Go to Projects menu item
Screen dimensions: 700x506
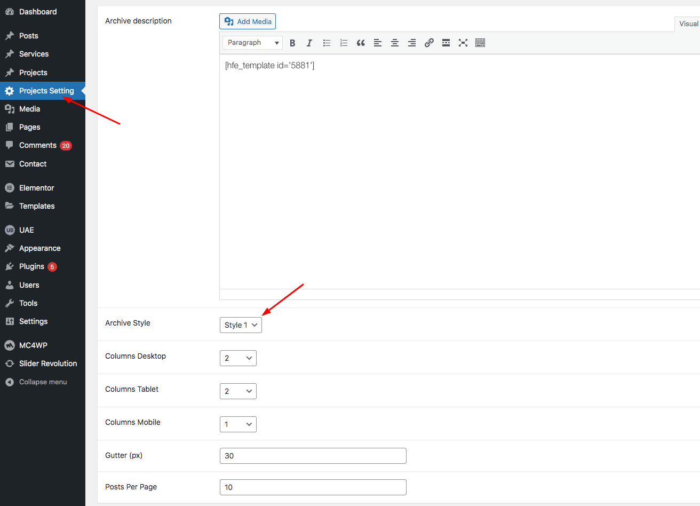click(x=43, y=73)
